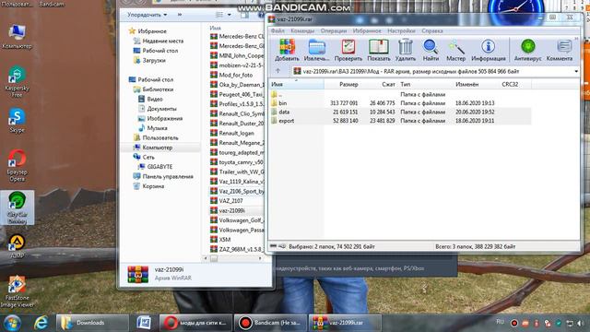Select Избранное in Explorer navigation
590x332 pixels.
(x=151, y=31)
